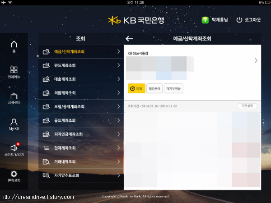Viewport: 271px width, 203px height.
Task: Tap the green question mark help icon
Action: [205, 20]
